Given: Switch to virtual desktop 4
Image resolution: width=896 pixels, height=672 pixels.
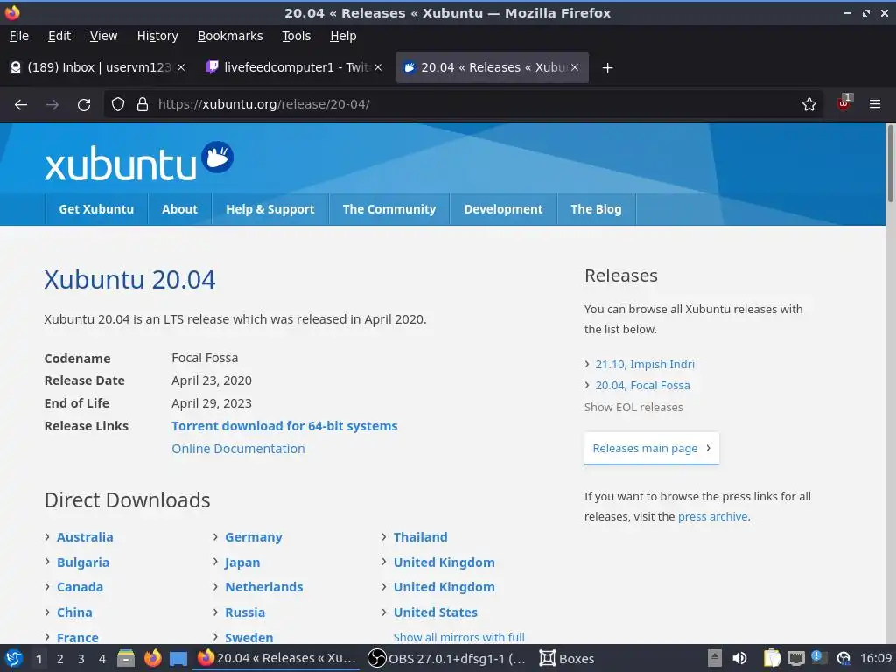Looking at the screenshot, I should click(101, 659).
